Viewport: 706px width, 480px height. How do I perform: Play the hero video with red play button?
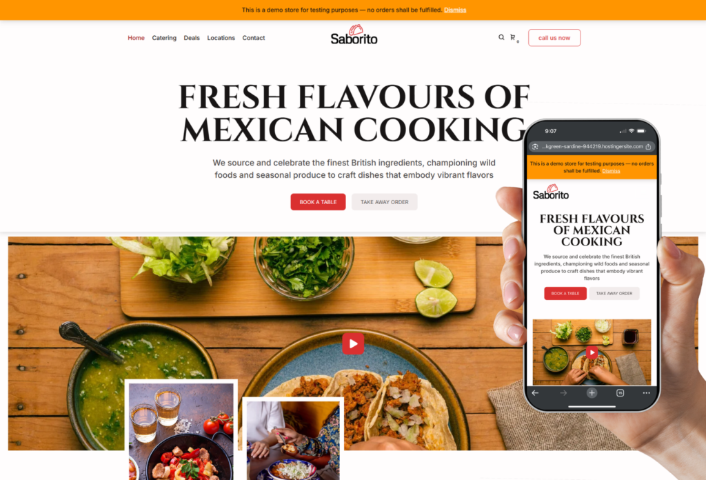tap(353, 343)
